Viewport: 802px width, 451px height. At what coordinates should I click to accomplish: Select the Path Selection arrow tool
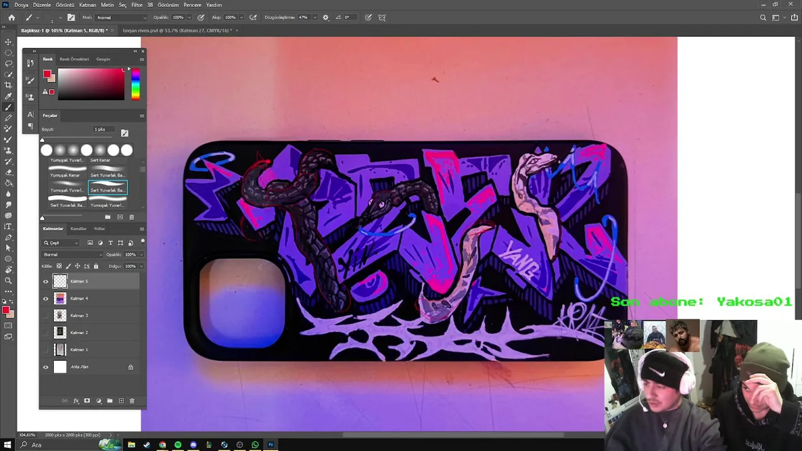[8, 248]
